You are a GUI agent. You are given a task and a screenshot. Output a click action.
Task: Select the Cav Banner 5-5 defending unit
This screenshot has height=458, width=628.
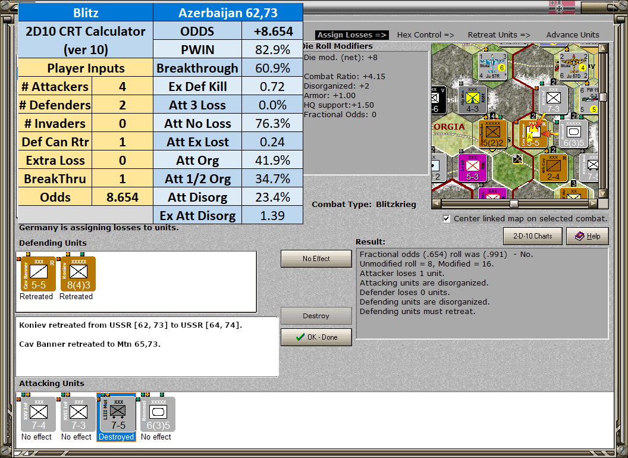[x=38, y=274]
